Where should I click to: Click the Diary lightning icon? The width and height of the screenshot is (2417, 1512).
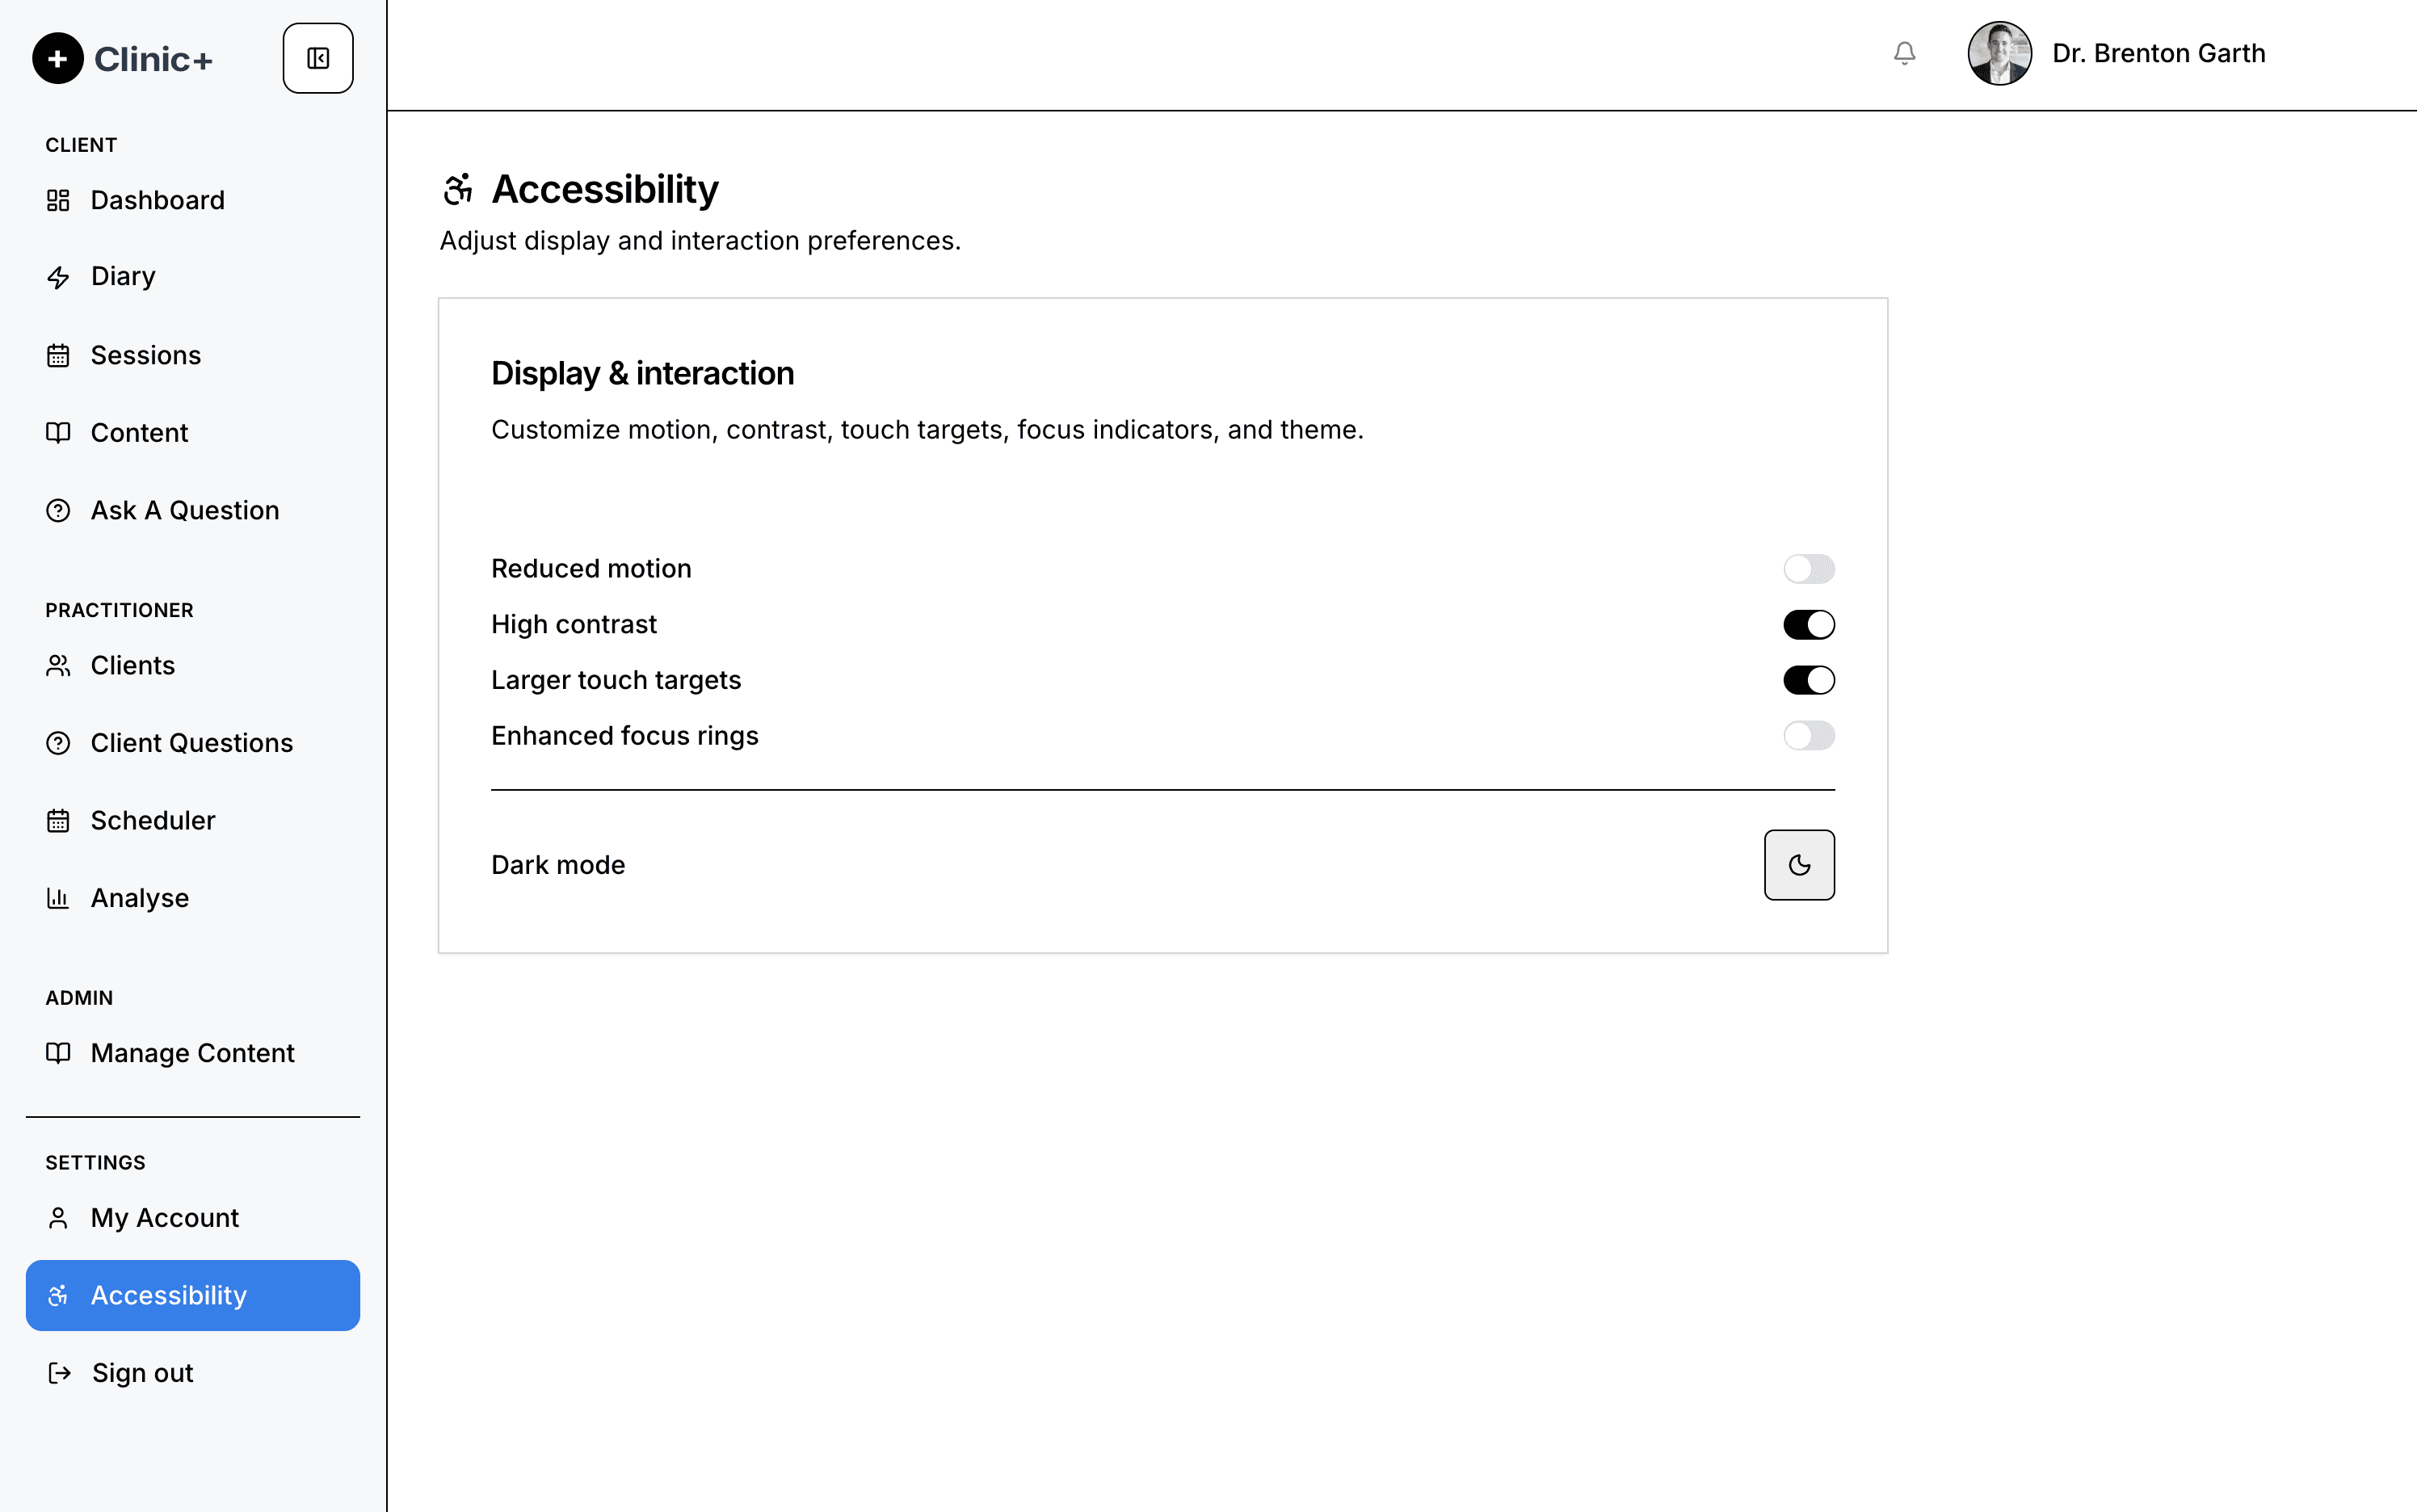(58, 277)
